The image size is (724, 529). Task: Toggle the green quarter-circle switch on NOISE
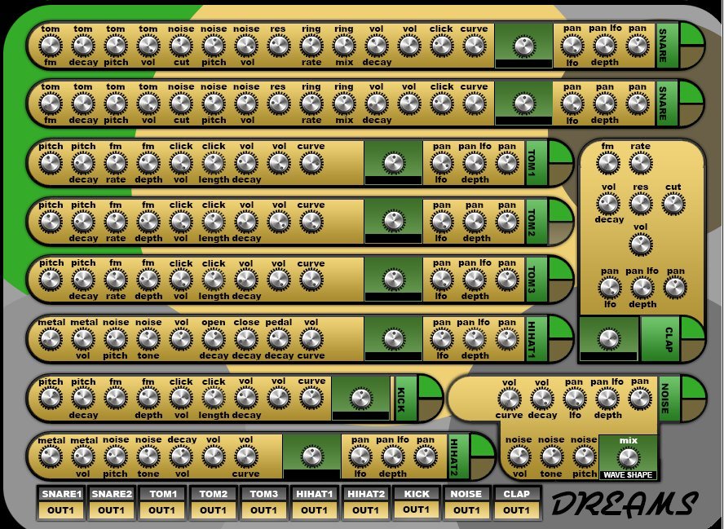click(x=692, y=388)
